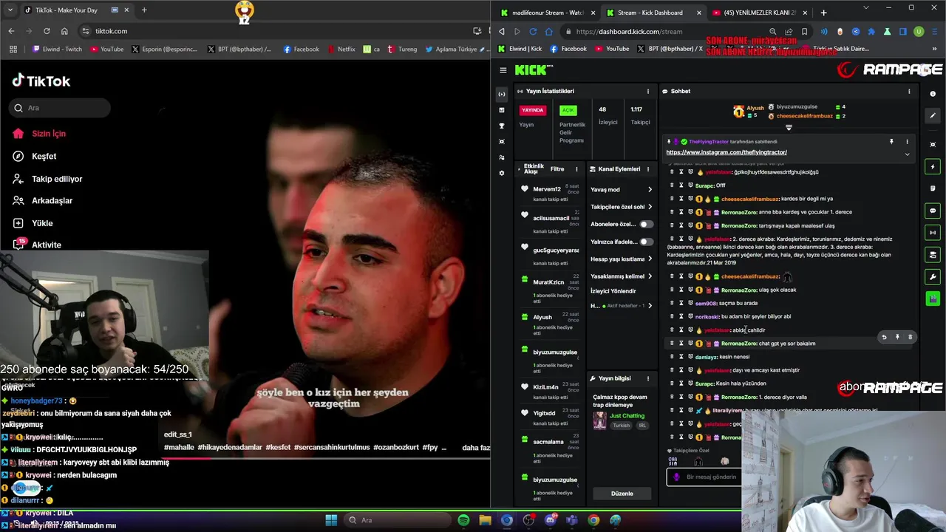This screenshot has width=946, height=532.
Task: Open Microsoft Teams in the taskbar
Action: [571, 520]
